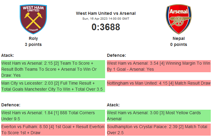Click the left lower Defence heading
The image size is (212, 139).
pyautogui.click(x=11, y=105)
